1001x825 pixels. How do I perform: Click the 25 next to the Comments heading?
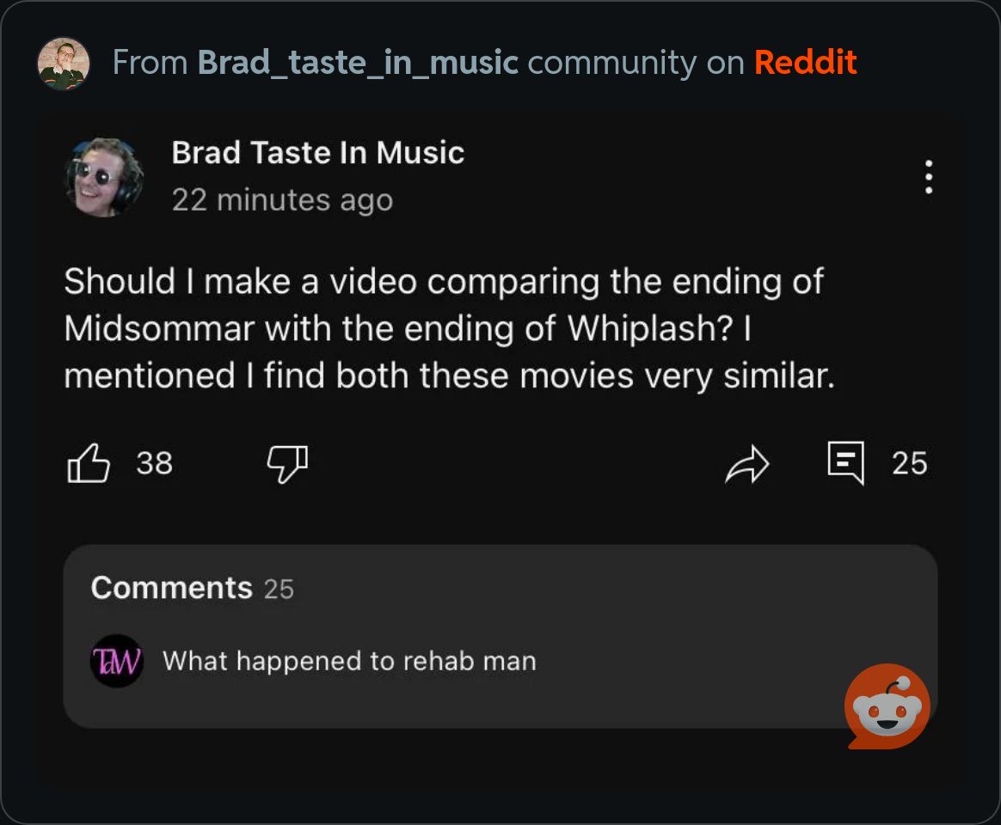[x=279, y=590]
